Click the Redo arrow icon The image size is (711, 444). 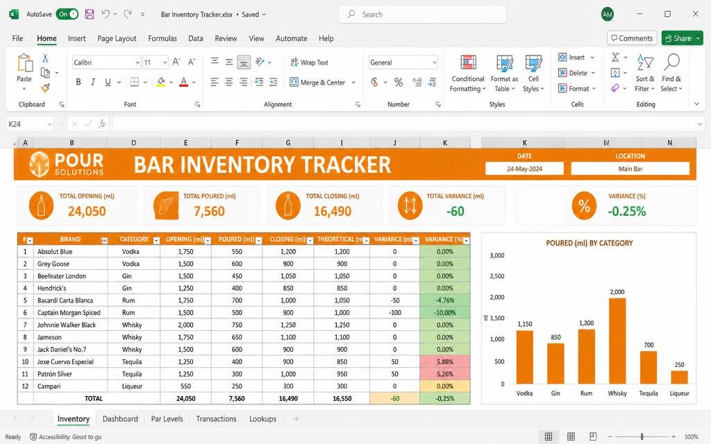(128, 14)
